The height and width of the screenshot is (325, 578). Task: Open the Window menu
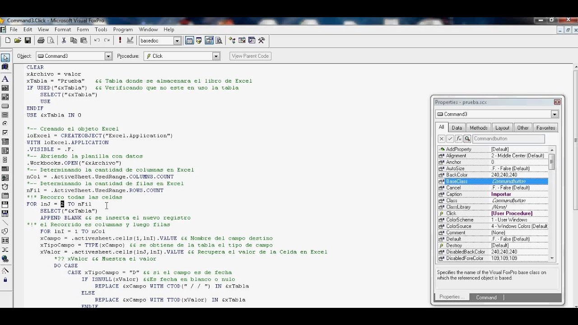(x=148, y=29)
